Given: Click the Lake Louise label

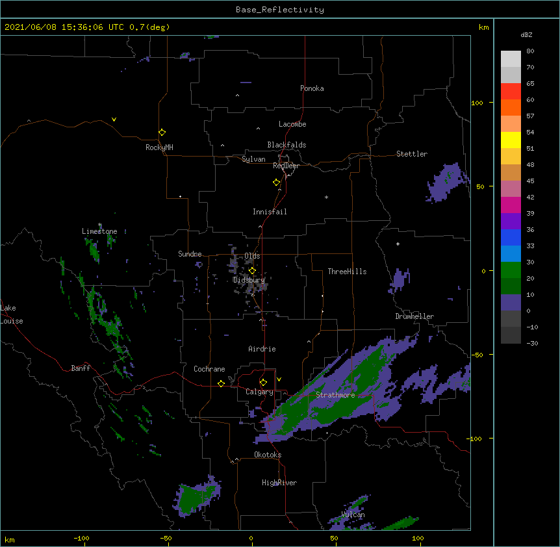Looking at the screenshot, I should point(12,314).
